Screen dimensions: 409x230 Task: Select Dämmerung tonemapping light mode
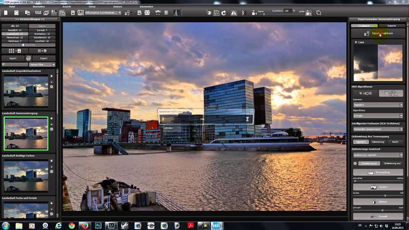point(377,142)
